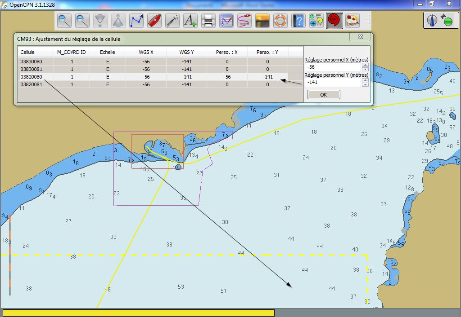The image size is (461, 317).
Task: Print the chart with printer icon
Action: (208, 21)
